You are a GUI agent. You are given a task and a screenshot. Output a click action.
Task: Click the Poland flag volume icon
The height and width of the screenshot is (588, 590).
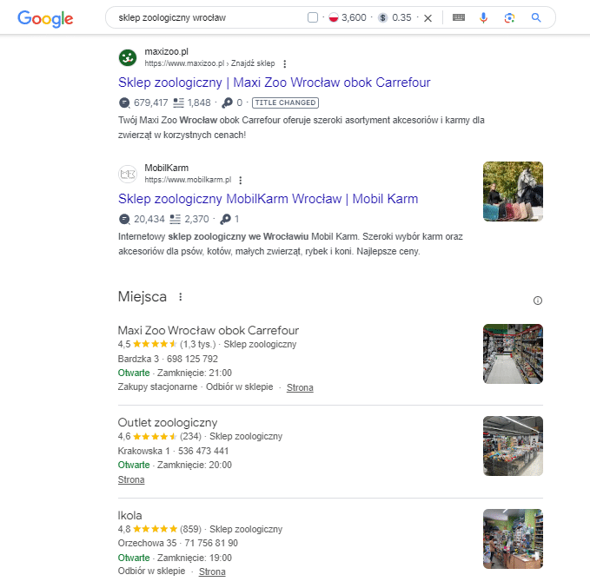(x=334, y=17)
